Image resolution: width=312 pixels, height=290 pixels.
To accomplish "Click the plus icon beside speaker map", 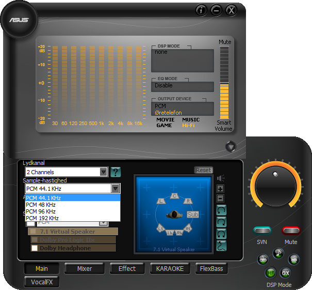I will click(x=220, y=189).
